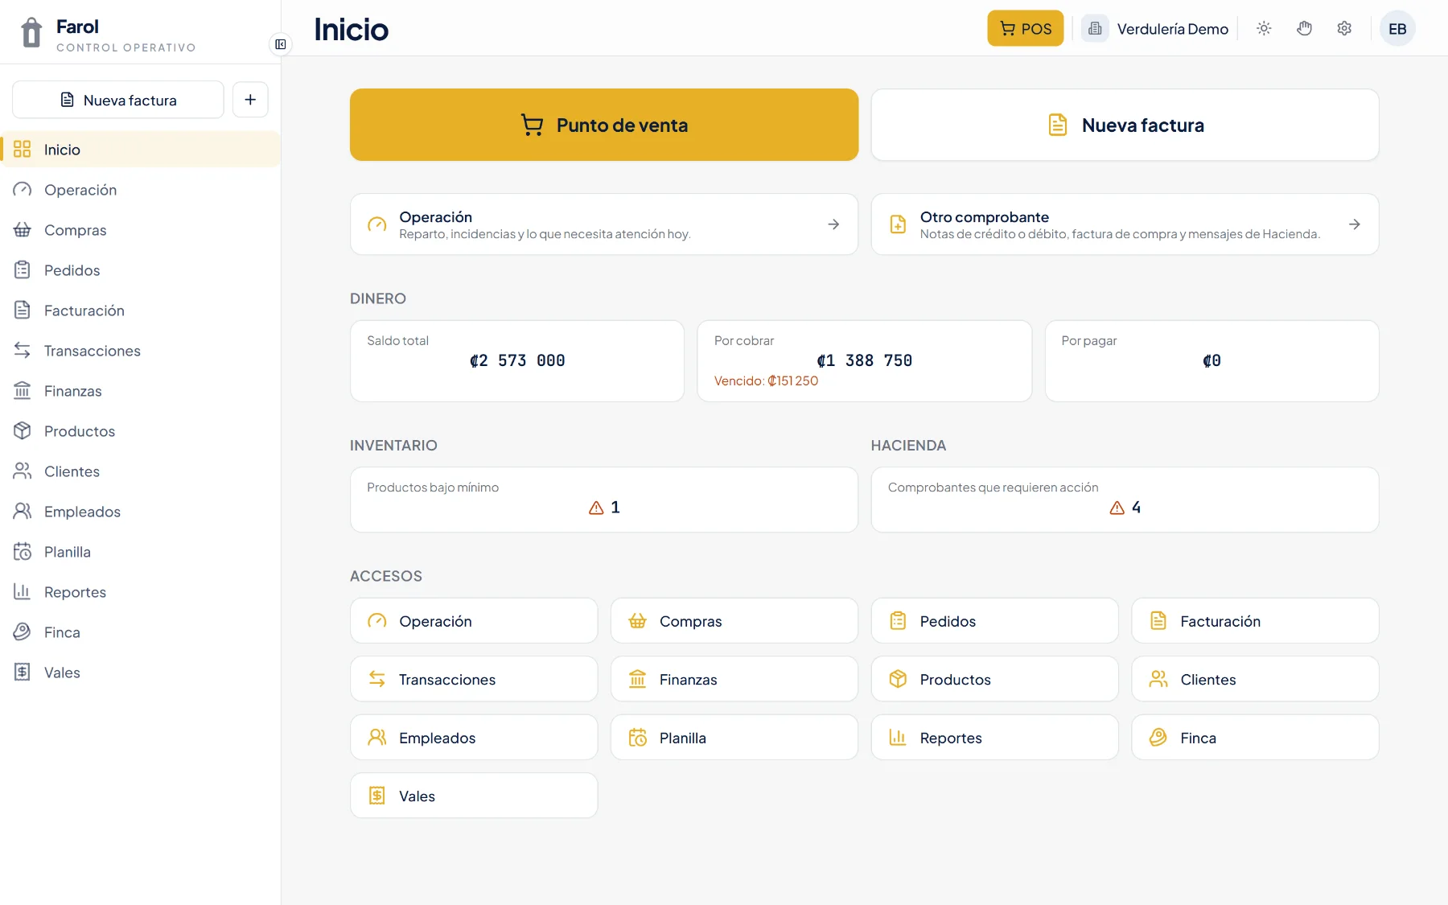Open Facturación shortcut in Accesos
The height and width of the screenshot is (905, 1448).
coord(1255,621)
